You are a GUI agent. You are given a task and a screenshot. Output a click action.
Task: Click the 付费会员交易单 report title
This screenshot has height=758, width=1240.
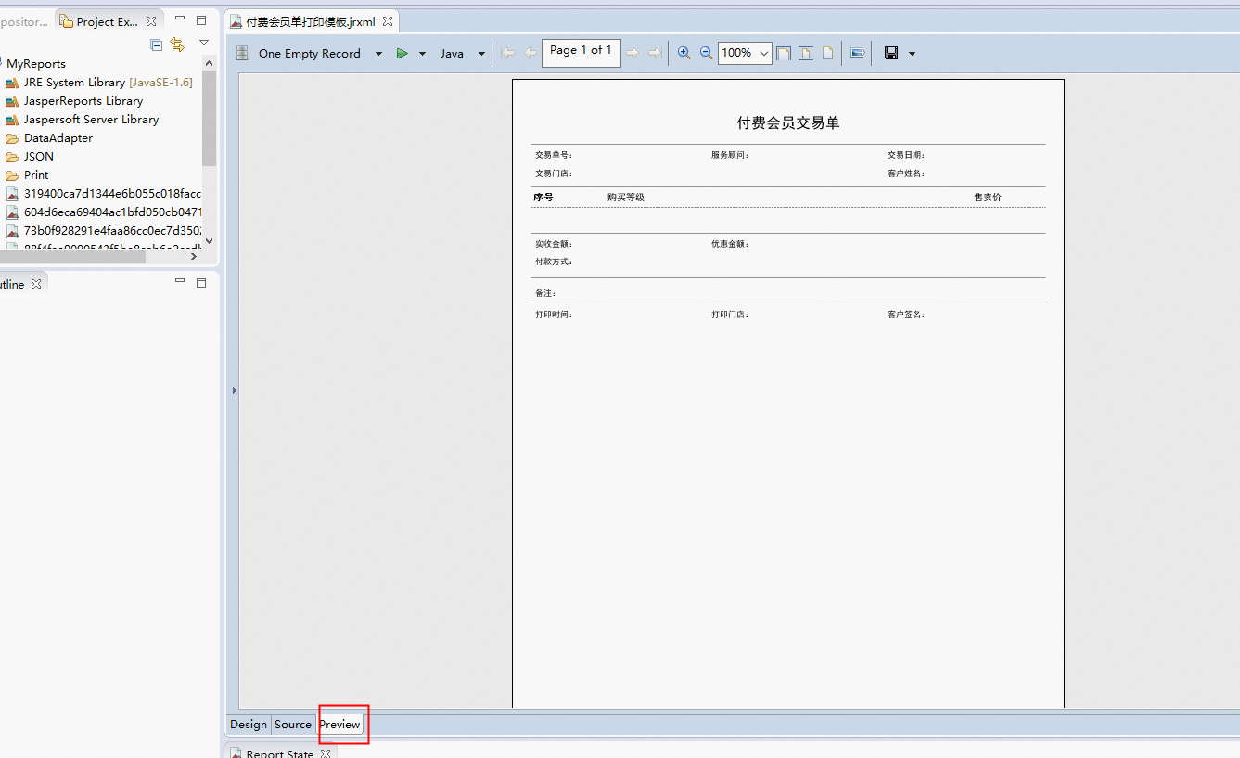[x=788, y=123]
